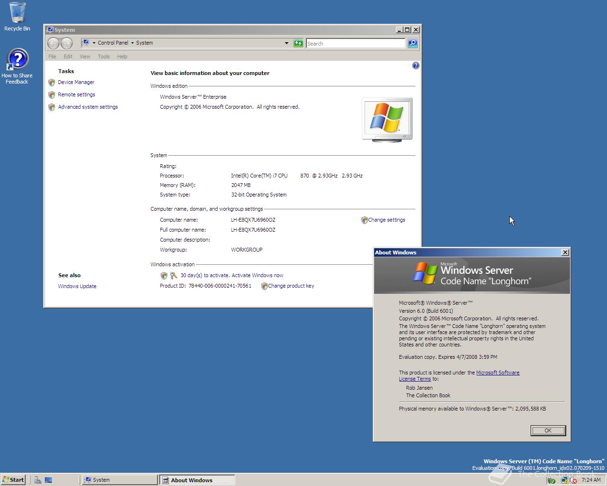607x486 pixels.
Task: Open Microsoft Software License Terms link
Action: 497,373
